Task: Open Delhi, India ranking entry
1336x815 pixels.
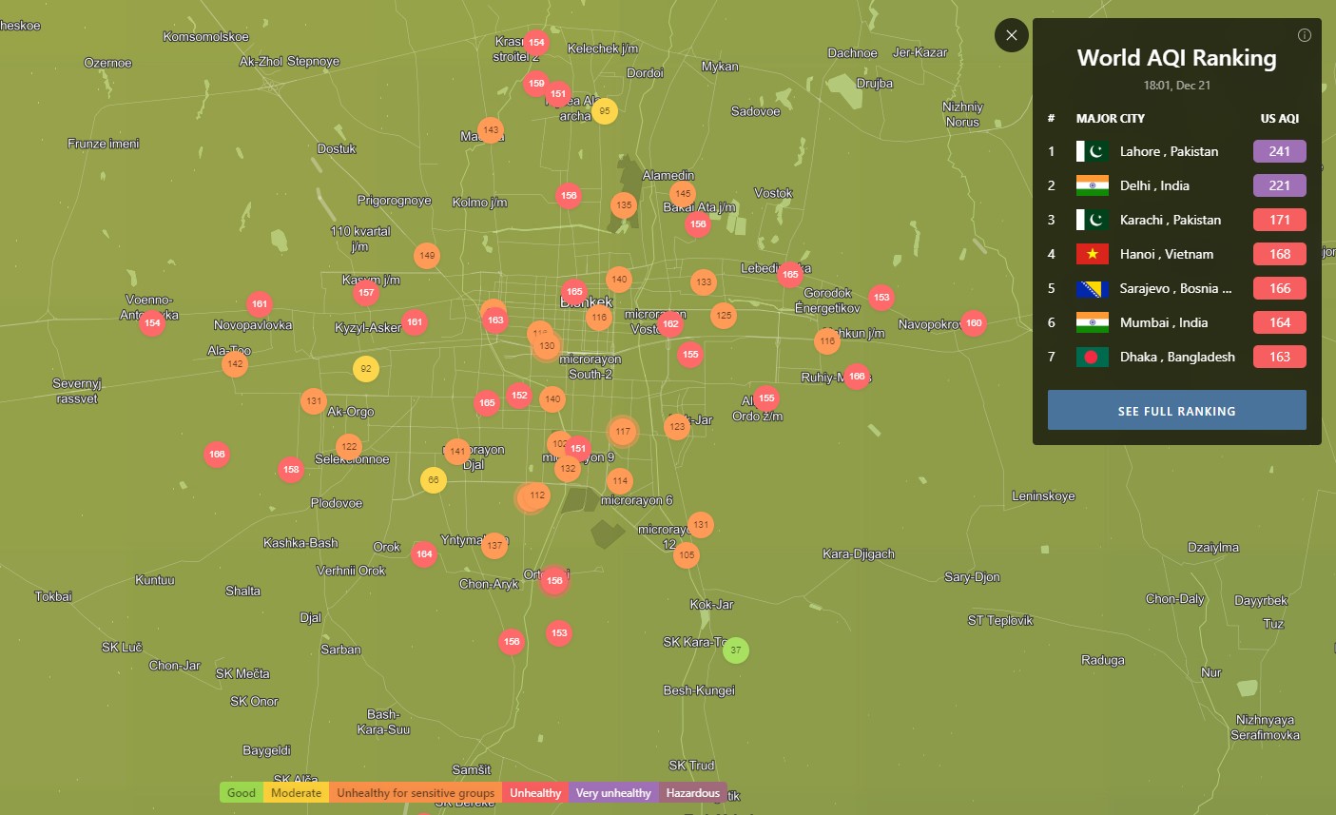Action: pyautogui.click(x=1153, y=185)
